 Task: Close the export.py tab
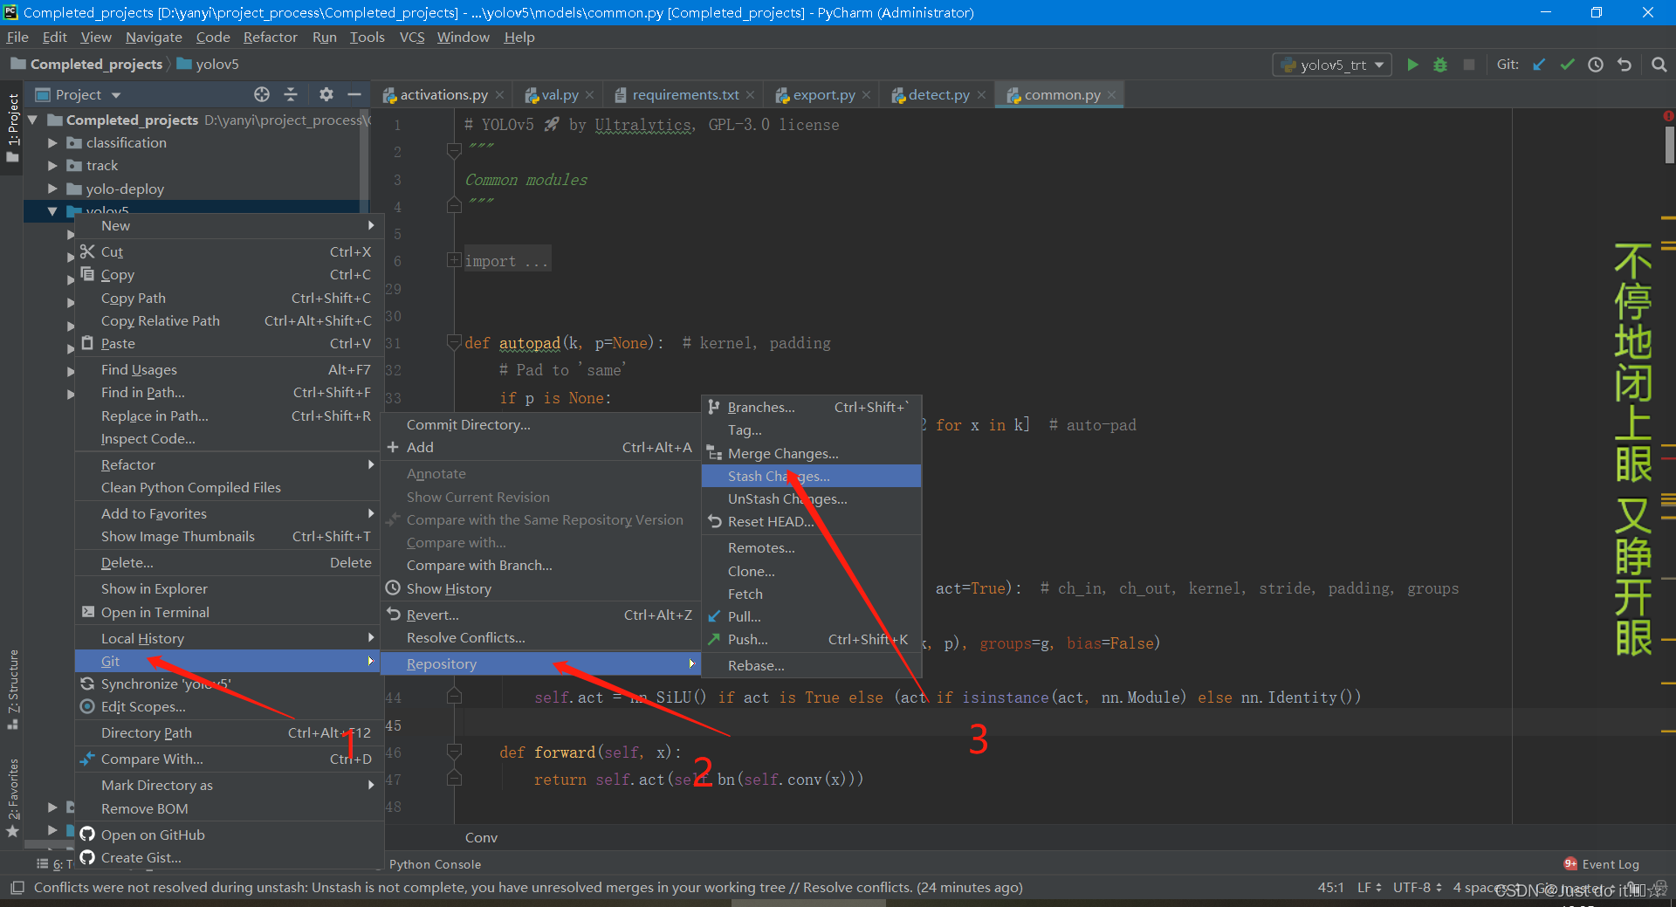click(866, 95)
